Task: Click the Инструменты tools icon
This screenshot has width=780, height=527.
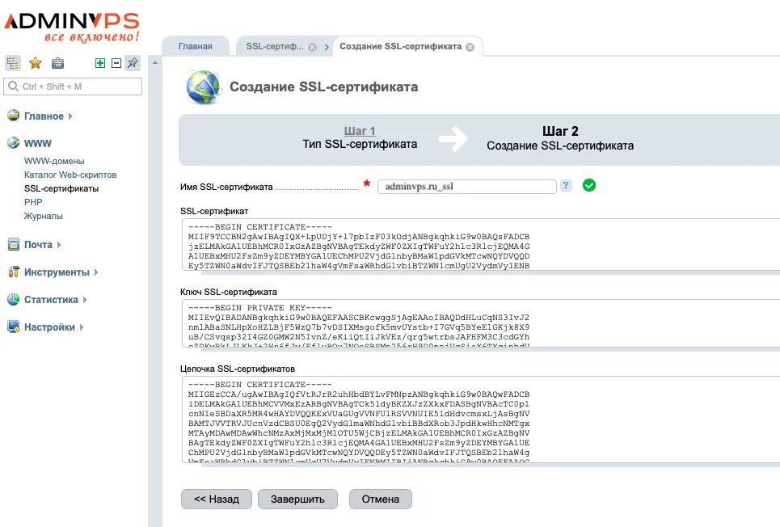Action: click(14, 272)
